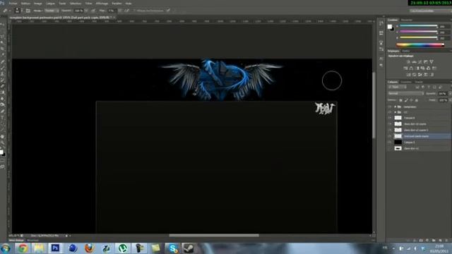Open the Affichage menu
This screenshot has height=254, width=452.
[102, 4]
